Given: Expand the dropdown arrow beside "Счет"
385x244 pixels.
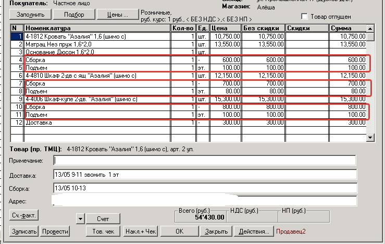Looking at the screenshot, I should pos(80,218).
